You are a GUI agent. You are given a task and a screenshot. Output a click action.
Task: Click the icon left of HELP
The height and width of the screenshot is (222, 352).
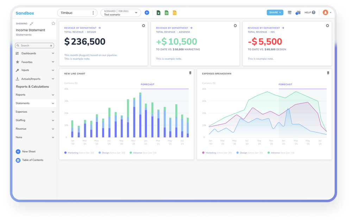click(298, 13)
